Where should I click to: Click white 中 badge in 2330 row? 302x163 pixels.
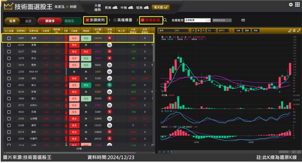point(109,119)
